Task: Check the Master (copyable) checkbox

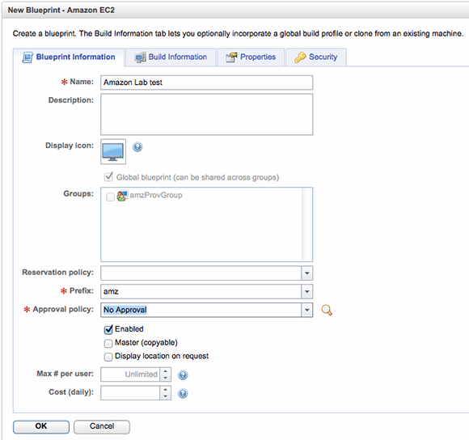Action: [108, 343]
